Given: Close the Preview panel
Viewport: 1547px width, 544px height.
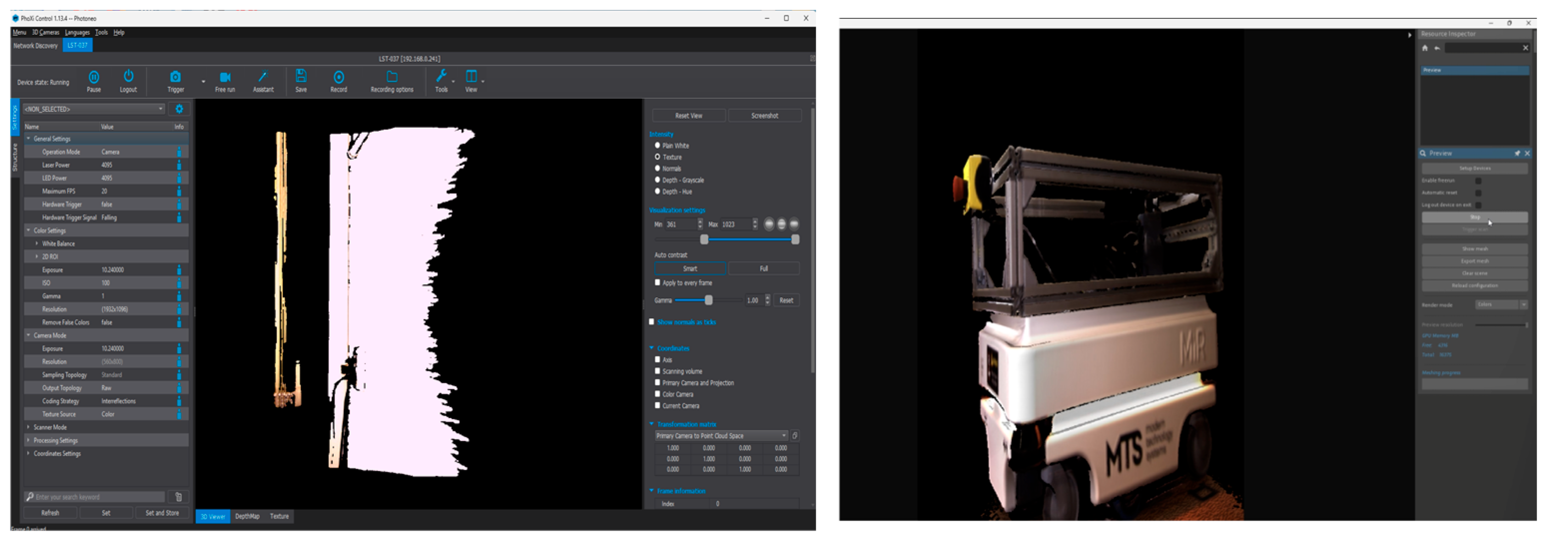Looking at the screenshot, I should coord(1527,154).
